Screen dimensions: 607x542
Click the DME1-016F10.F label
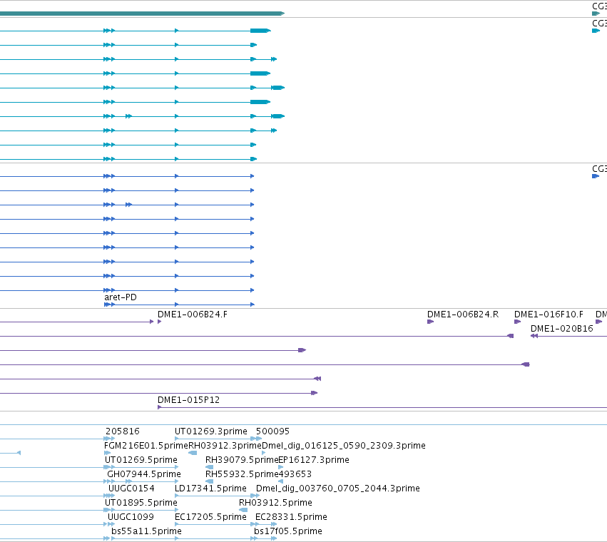tap(549, 315)
